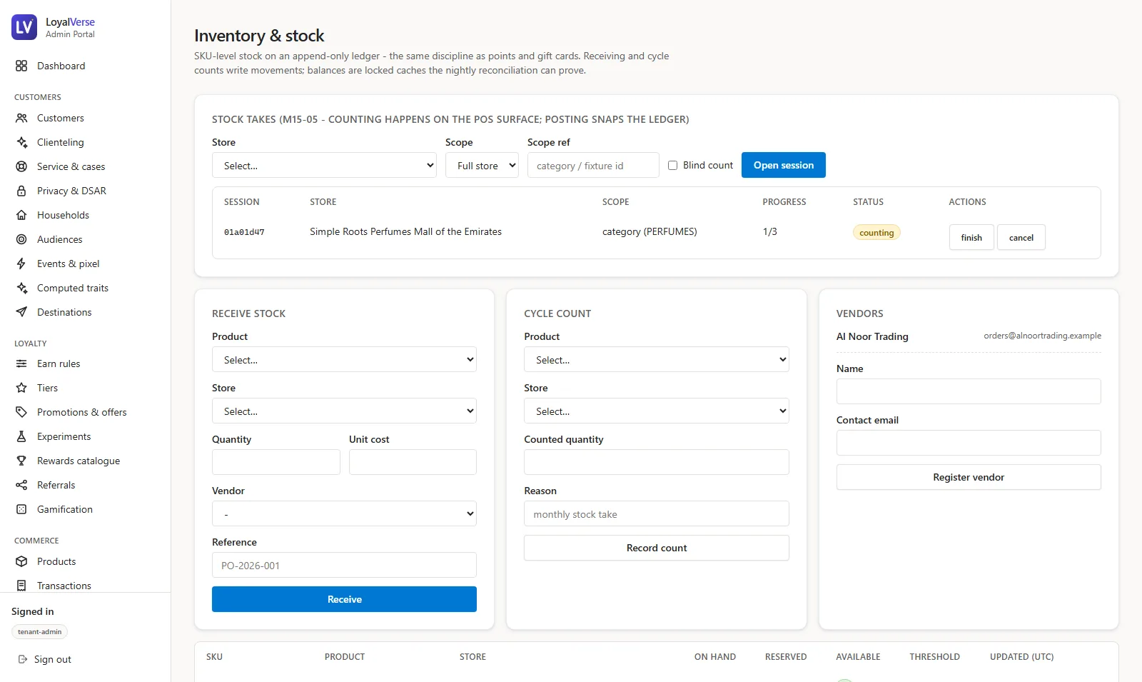Open the Receive stock Store dropdown
This screenshot has height=682, width=1142.
[x=344, y=411]
